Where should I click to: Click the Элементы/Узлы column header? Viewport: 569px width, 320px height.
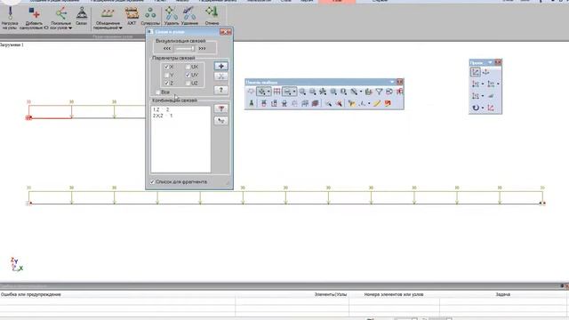pyautogui.click(x=331, y=294)
